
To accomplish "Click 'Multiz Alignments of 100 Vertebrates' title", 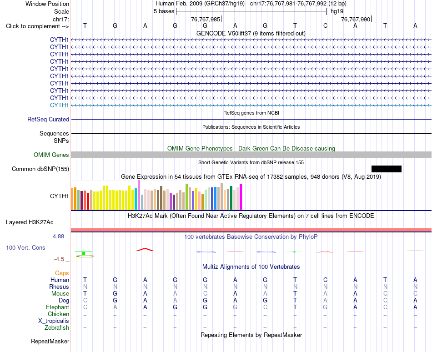I will 251,267.
